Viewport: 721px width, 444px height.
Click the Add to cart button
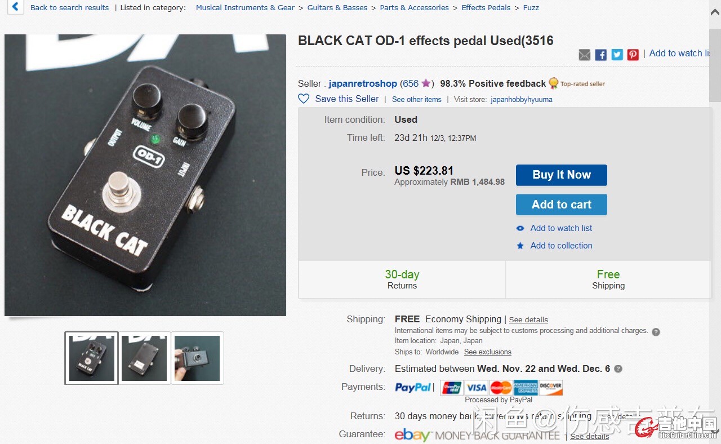[562, 205]
